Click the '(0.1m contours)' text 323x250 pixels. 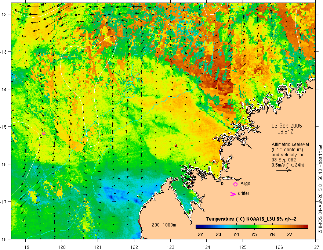coord(287,150)
